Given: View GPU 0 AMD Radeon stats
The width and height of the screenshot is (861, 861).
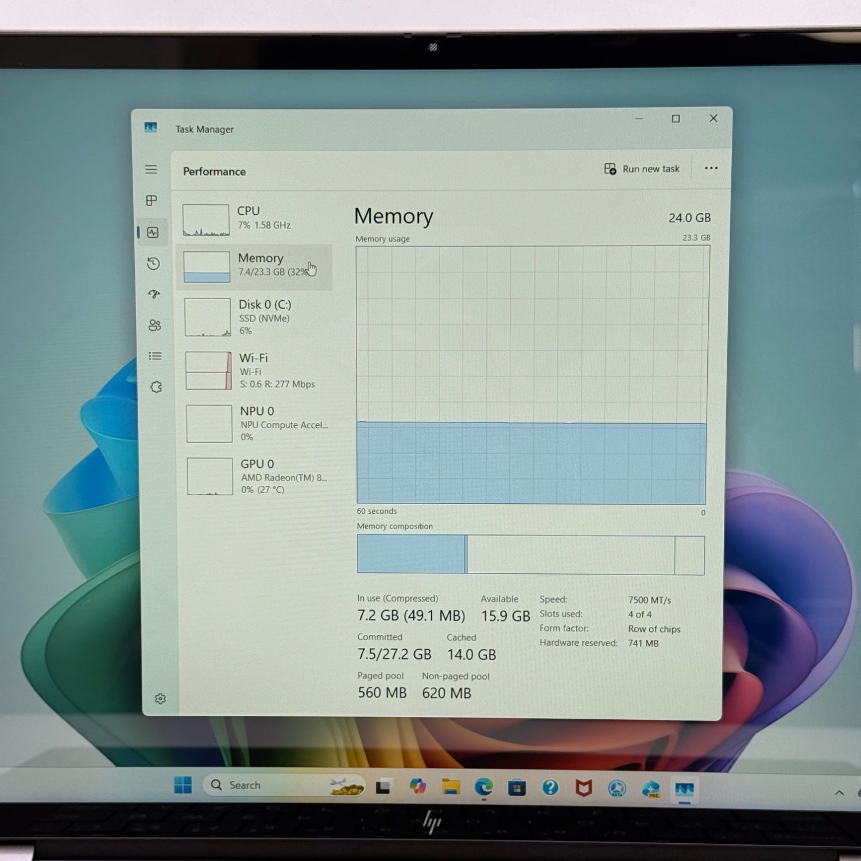Looking at the screenshot, I should (258, 476).
